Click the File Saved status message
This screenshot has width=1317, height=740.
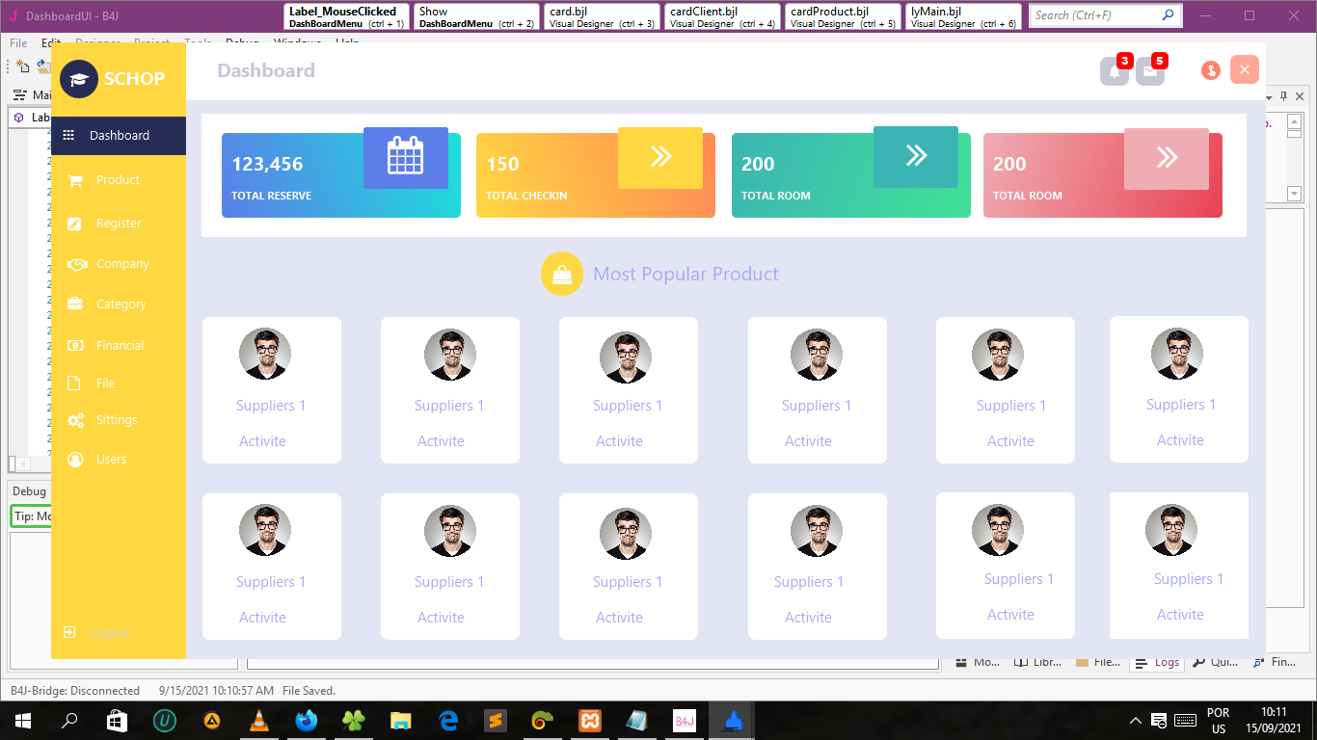(x=309, y=691)
